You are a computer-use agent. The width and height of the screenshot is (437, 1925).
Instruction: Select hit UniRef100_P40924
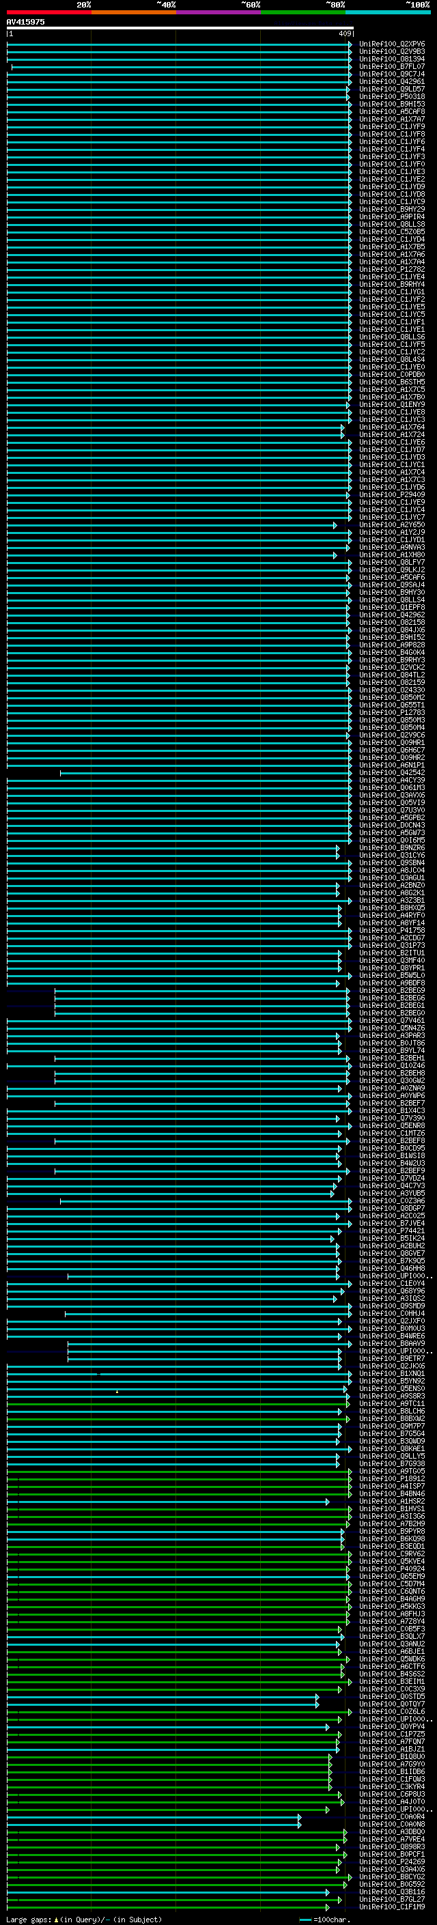(x=392, y=1569)
